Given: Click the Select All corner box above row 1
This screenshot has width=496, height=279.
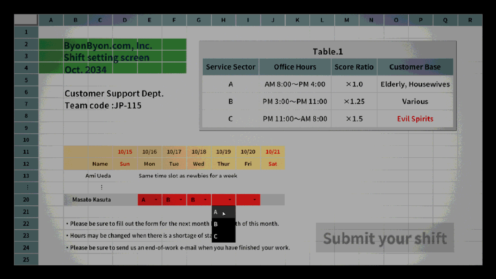Looking at the screenshot, I should click(x=26, y=20).
